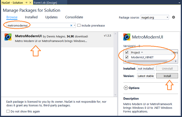
Task: Open Package source nuget.org dropdown
Action: (155, 17)
